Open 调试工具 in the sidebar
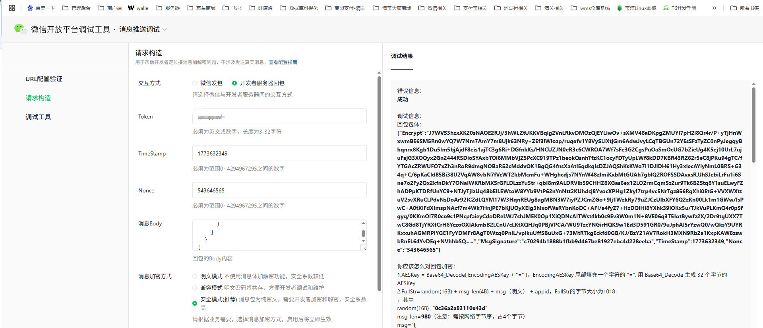This screenshot has width=763, height=328. (x=38, y=117)
